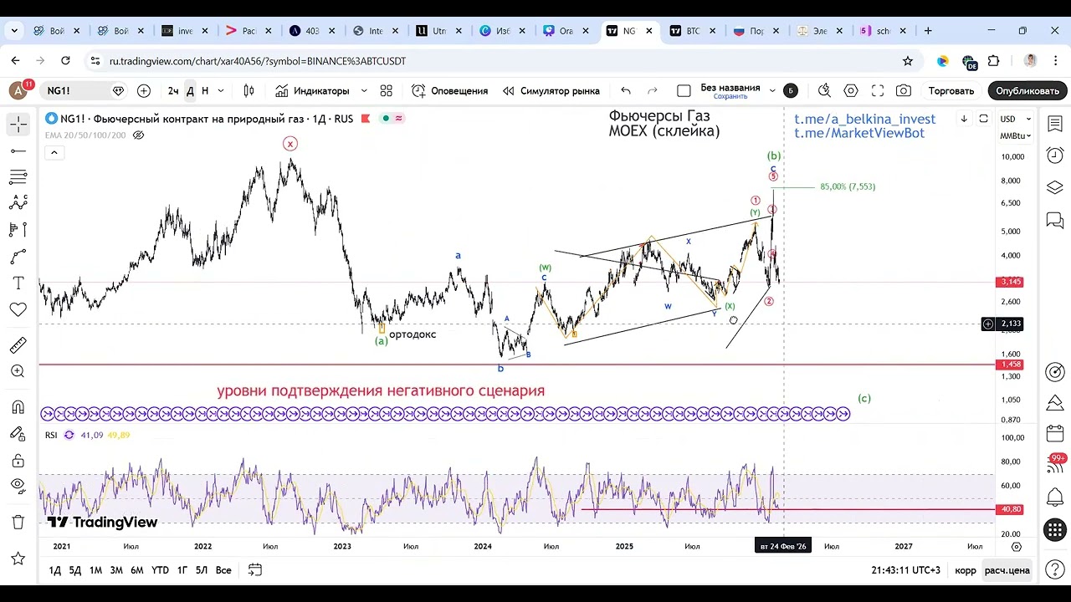Save layout via Сохранить link

[x=730, y=97]
